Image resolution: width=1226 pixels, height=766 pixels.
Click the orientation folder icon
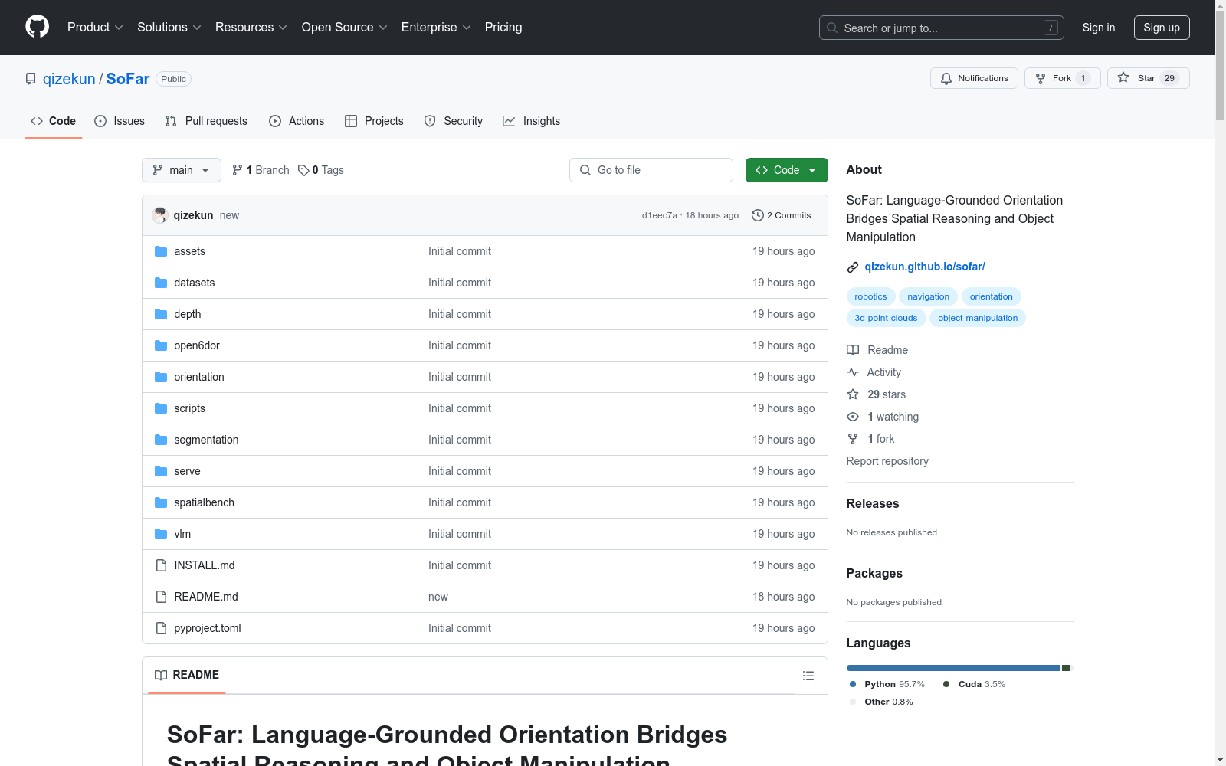161,377
